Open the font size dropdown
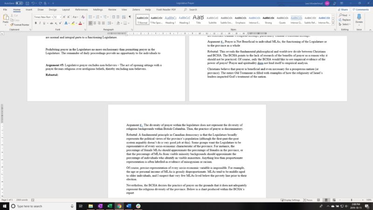The image size is (373, 210). click(x=61, y=17)
